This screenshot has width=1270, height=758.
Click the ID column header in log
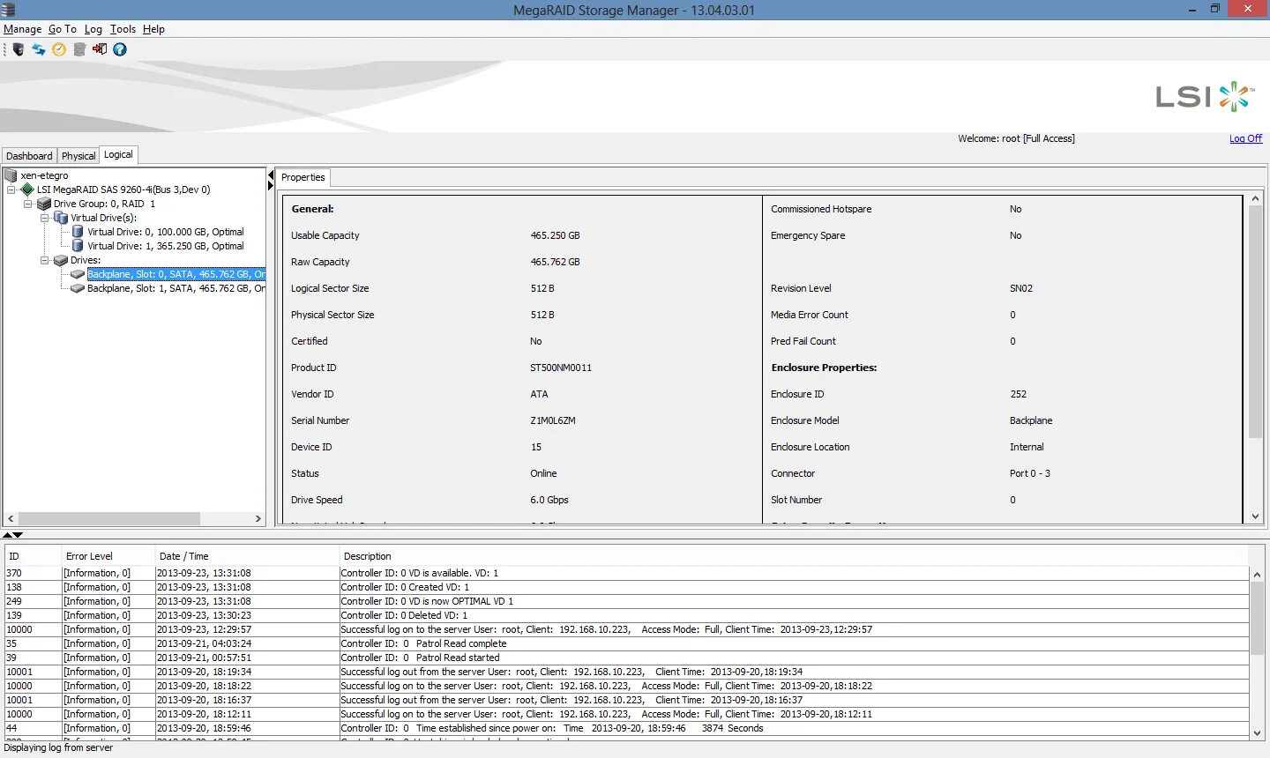[x=34, y=556]
